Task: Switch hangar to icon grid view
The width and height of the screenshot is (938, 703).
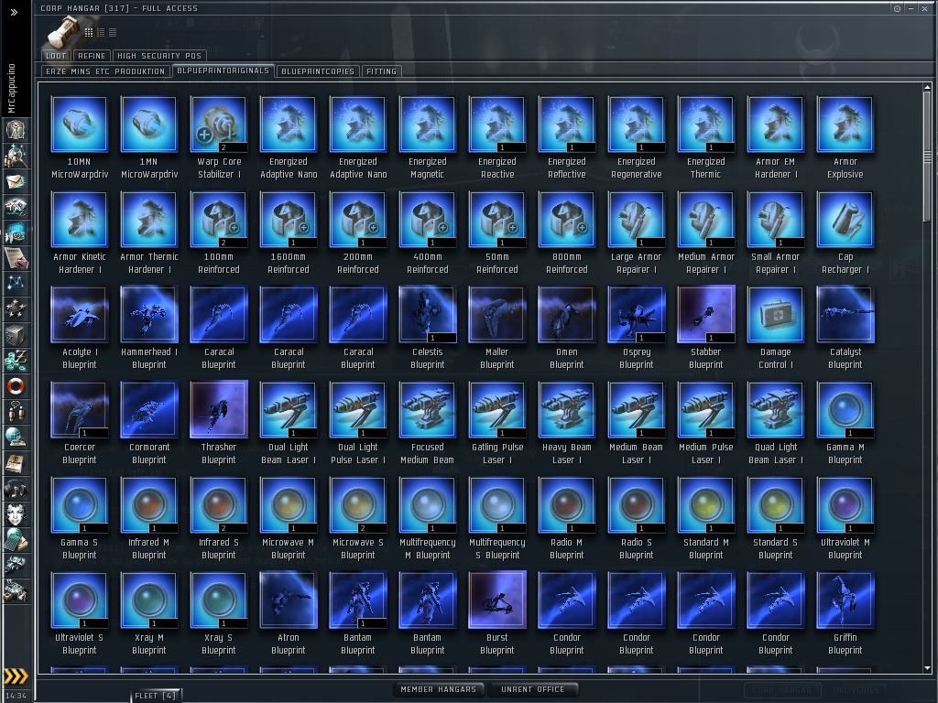Action: [x=89, y=32]
